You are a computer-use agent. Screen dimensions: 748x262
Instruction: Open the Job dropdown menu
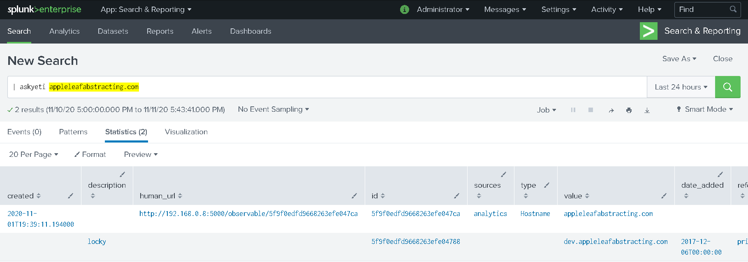pos(547,110)
